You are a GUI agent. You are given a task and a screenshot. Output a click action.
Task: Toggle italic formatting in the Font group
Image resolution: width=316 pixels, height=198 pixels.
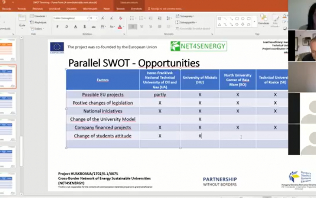[x=66, y=27]
